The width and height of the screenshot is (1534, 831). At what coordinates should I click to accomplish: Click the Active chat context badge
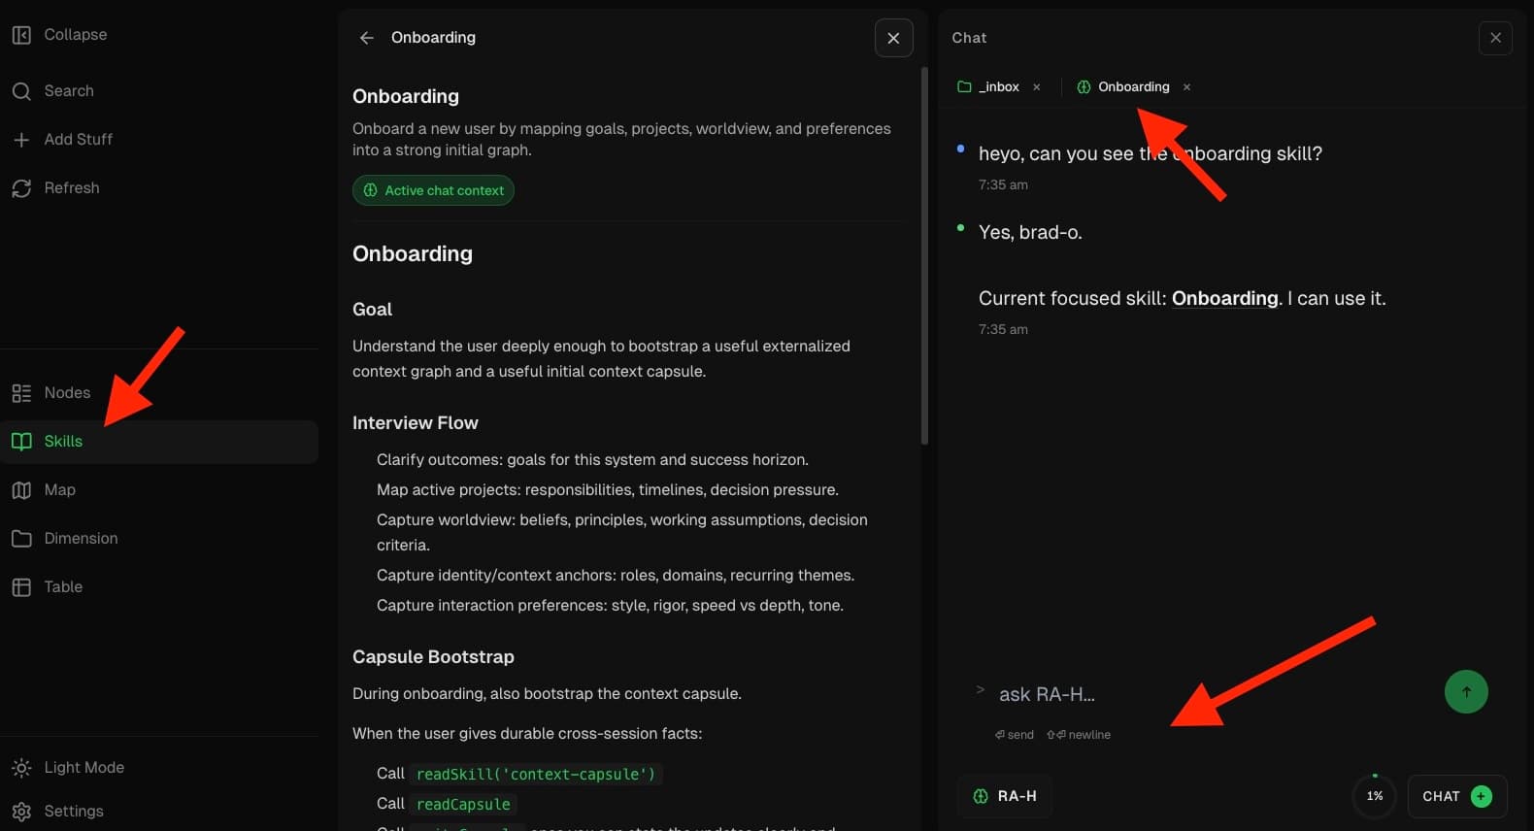(x=433, y=190)
